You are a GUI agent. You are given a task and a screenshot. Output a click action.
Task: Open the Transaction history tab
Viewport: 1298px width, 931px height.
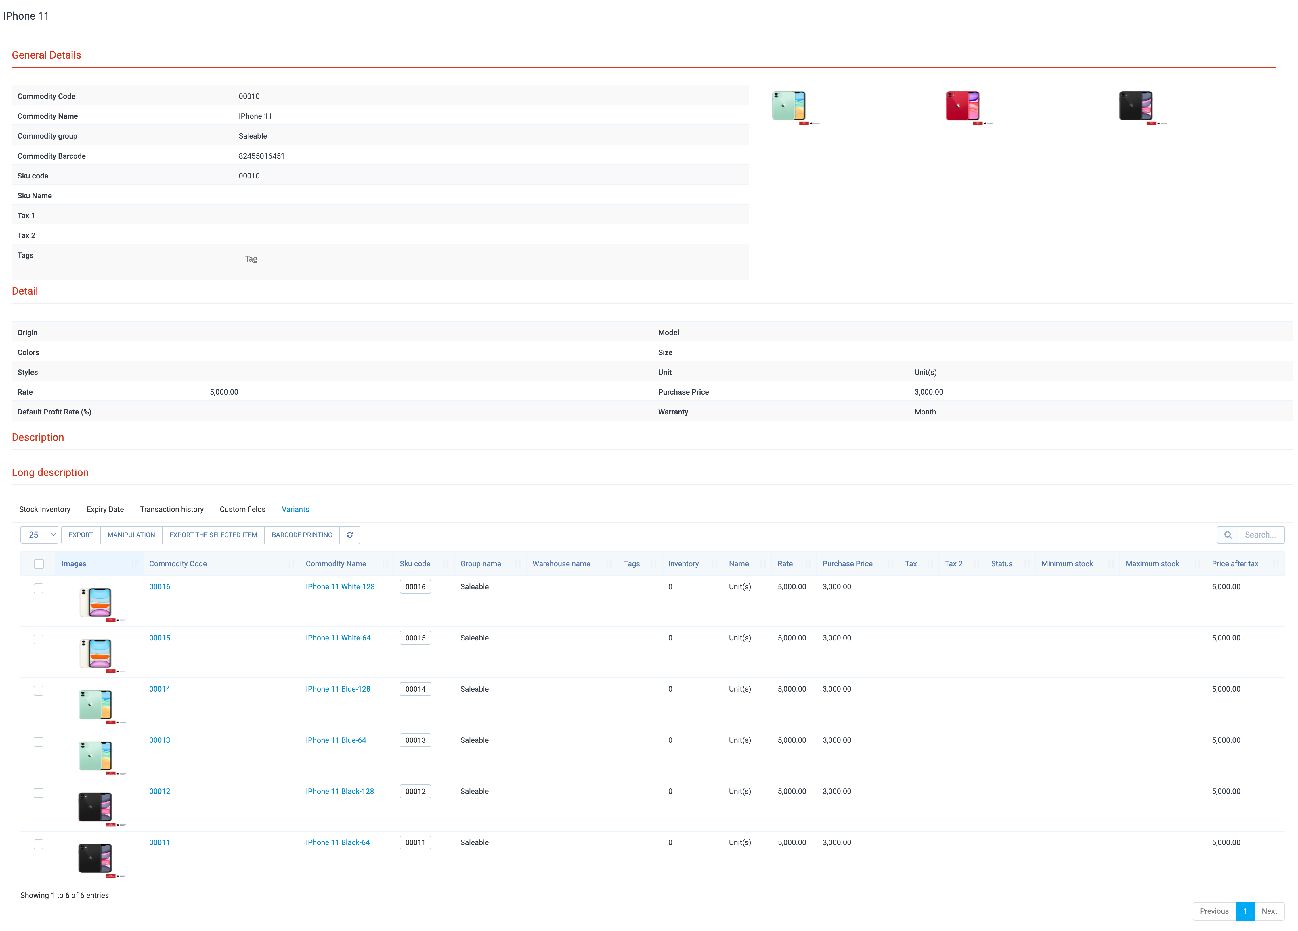click(172, 509)
